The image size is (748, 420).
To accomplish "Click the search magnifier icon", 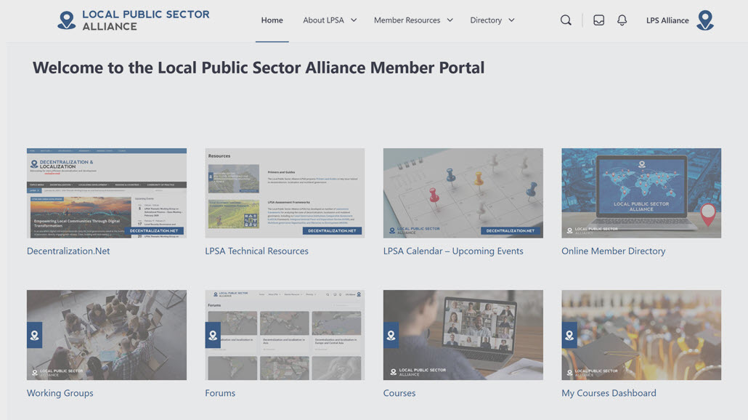I will click(566, 20).
